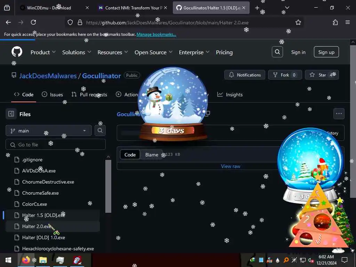356x267 pixels.
Task: Expand the Enterprise menu
Action: point(194,52)
